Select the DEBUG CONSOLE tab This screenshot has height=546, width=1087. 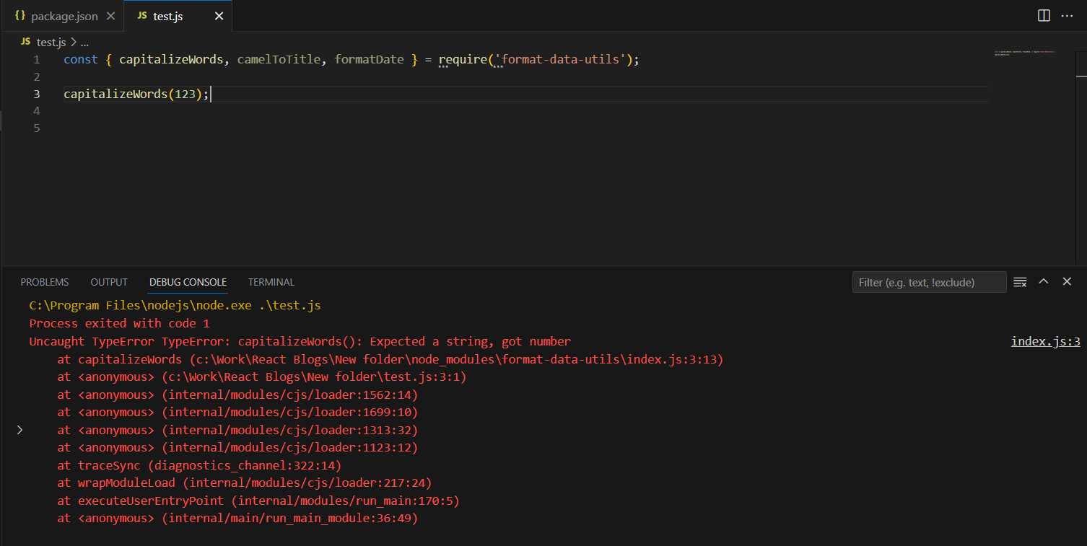click(188, 282)
